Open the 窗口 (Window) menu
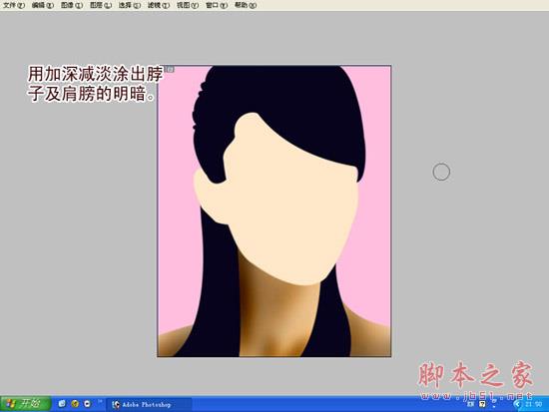This screenshot has width=549, height=412. [217, 5]
